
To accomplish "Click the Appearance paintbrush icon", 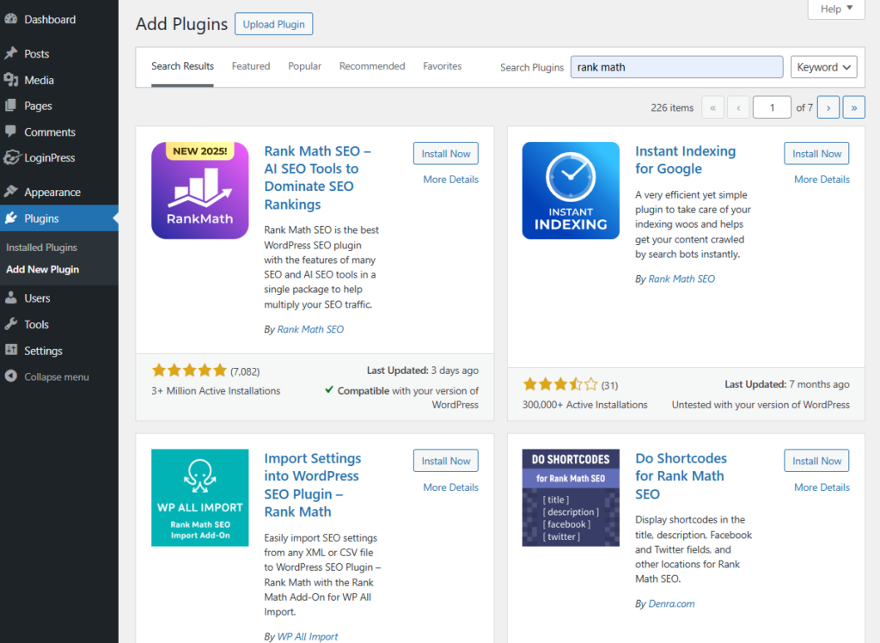I will pyautogui.click(x=10, y=192).
